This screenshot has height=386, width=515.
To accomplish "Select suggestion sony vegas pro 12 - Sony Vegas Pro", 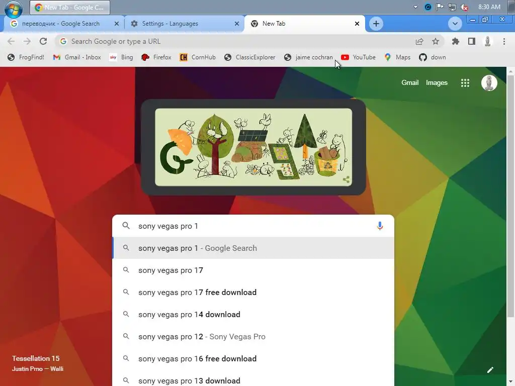I will click(253, 336).
